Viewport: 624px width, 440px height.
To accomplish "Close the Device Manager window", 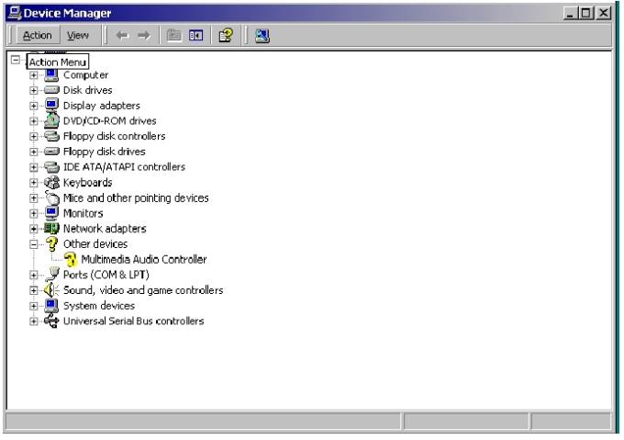I will point(603,13).
